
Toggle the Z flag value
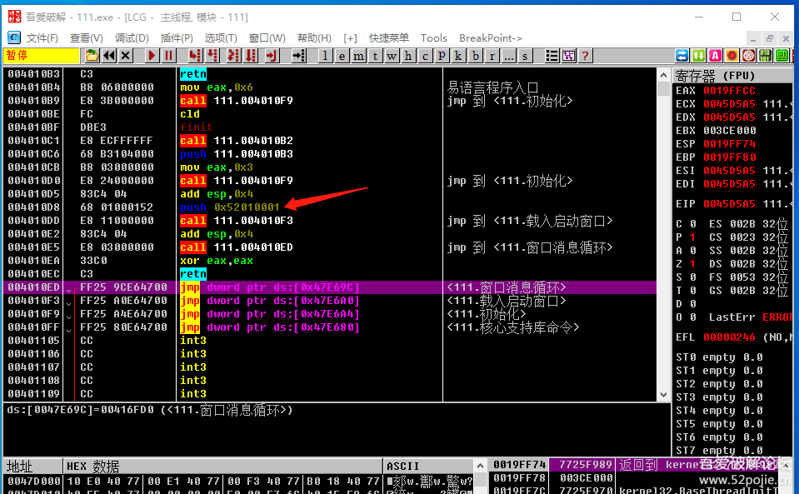692,263
